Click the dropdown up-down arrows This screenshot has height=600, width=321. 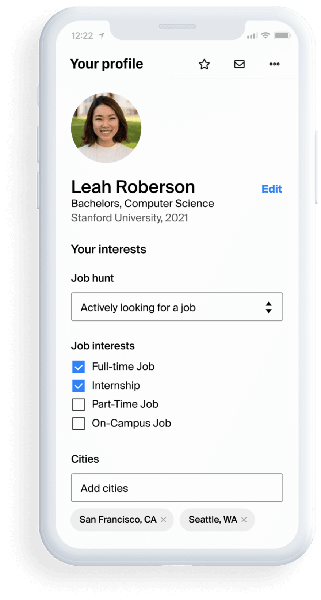[269, 307]
